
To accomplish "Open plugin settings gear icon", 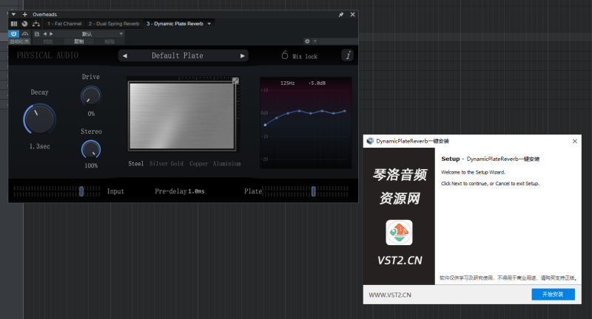I will [x=307, y=41].
